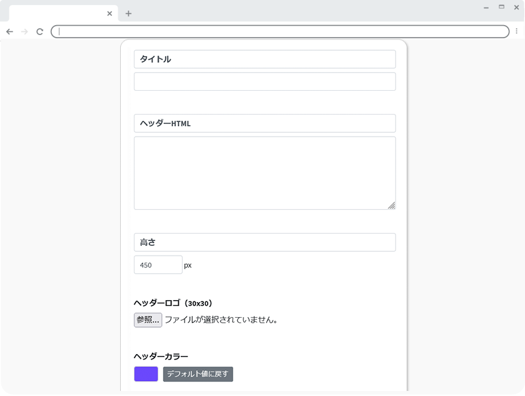Go back to the previous page

[x=9, y=31]
